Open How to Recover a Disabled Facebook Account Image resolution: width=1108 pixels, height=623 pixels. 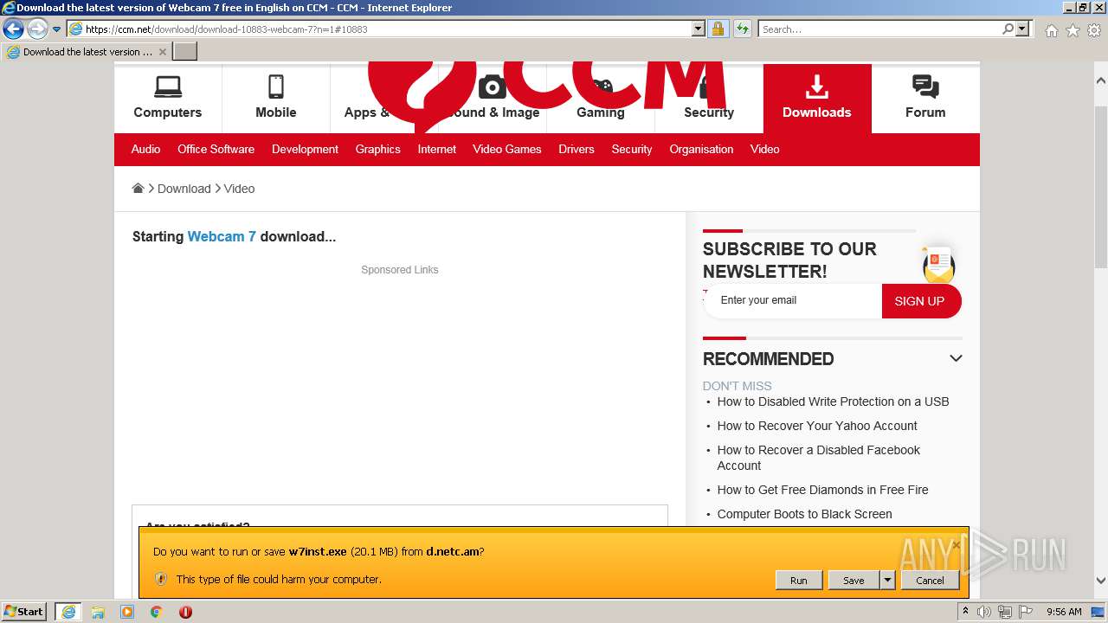pos(819,458)
